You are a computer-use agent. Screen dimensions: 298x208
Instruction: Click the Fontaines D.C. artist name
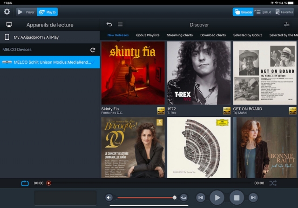click(x=112, y=113)
